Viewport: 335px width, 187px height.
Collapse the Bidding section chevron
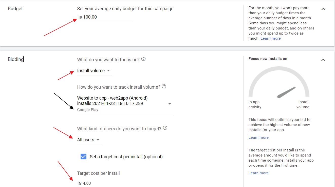[323, 60]
